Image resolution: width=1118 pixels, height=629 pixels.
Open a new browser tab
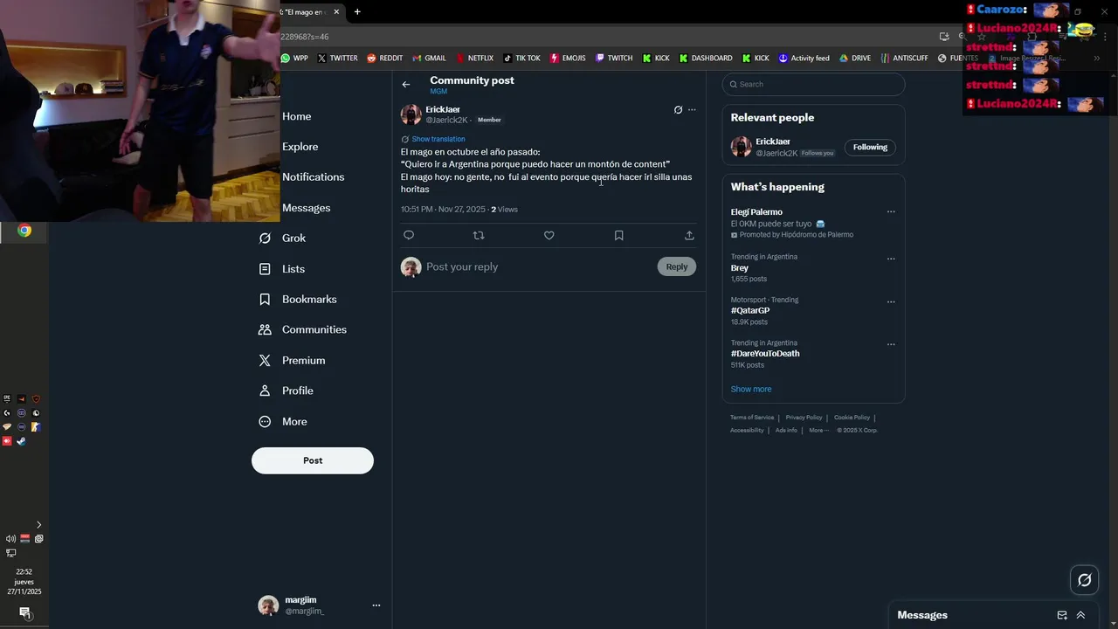pos(357,12)
